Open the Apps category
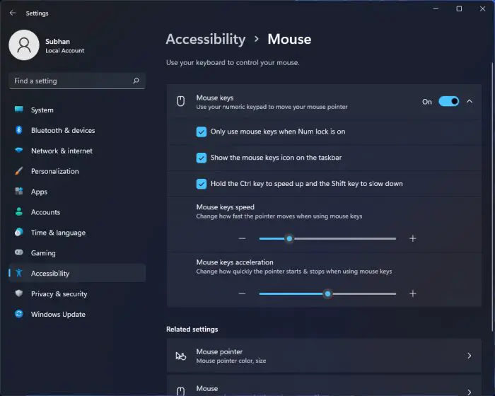Screen dimensions: 495x396 point(77,192)
